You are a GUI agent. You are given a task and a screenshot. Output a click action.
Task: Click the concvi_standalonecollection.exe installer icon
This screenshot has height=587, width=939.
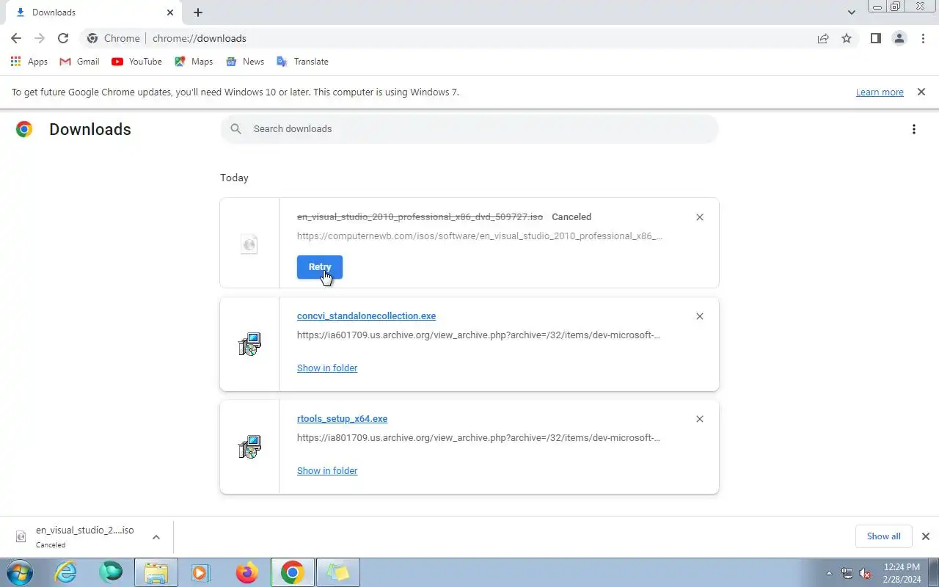pos(249,344)
